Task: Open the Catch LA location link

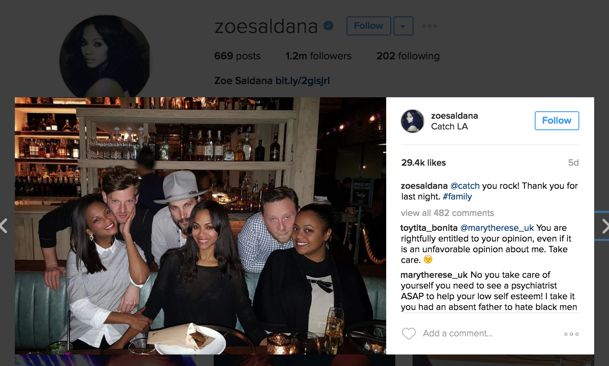Action: (x=449, y=127)
